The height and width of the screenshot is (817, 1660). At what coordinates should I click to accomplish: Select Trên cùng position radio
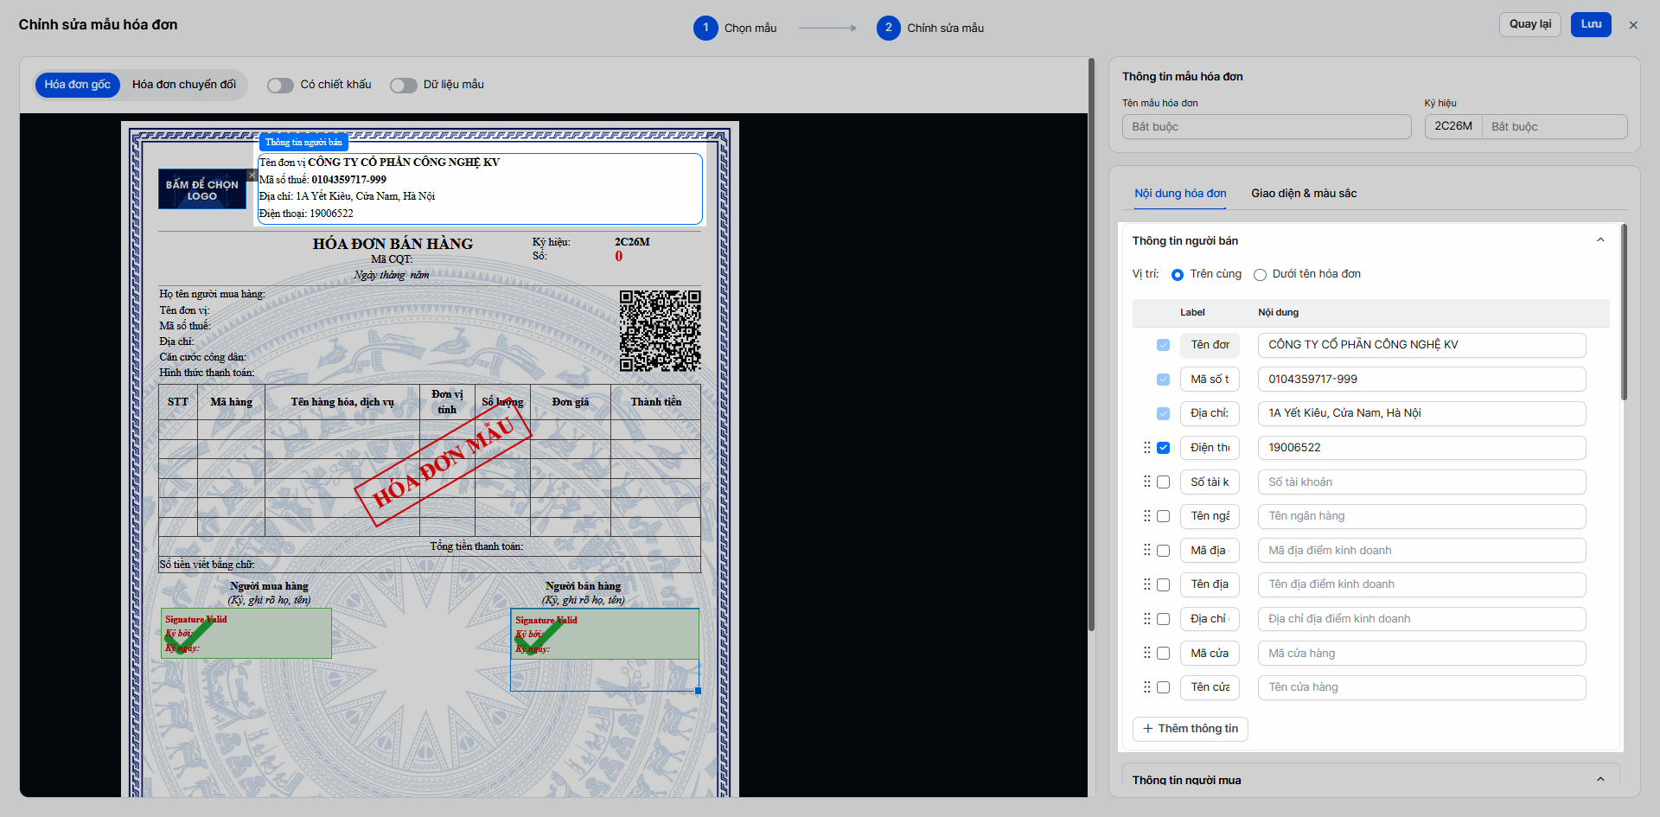click(x=1178, y=275)
